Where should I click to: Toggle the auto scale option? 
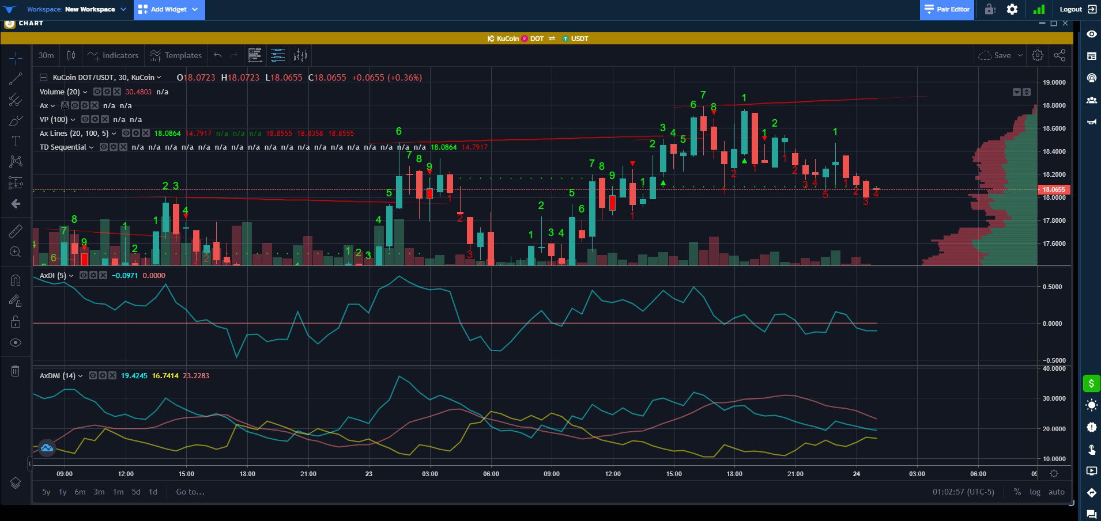tap(1057, 492)
